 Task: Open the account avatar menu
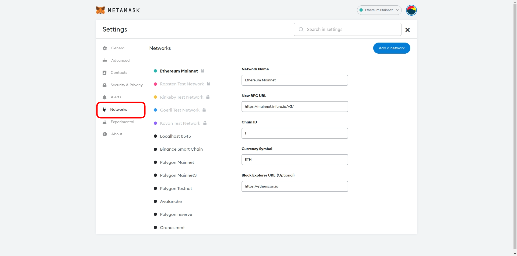pyautogui.click(x=411, y=10)
